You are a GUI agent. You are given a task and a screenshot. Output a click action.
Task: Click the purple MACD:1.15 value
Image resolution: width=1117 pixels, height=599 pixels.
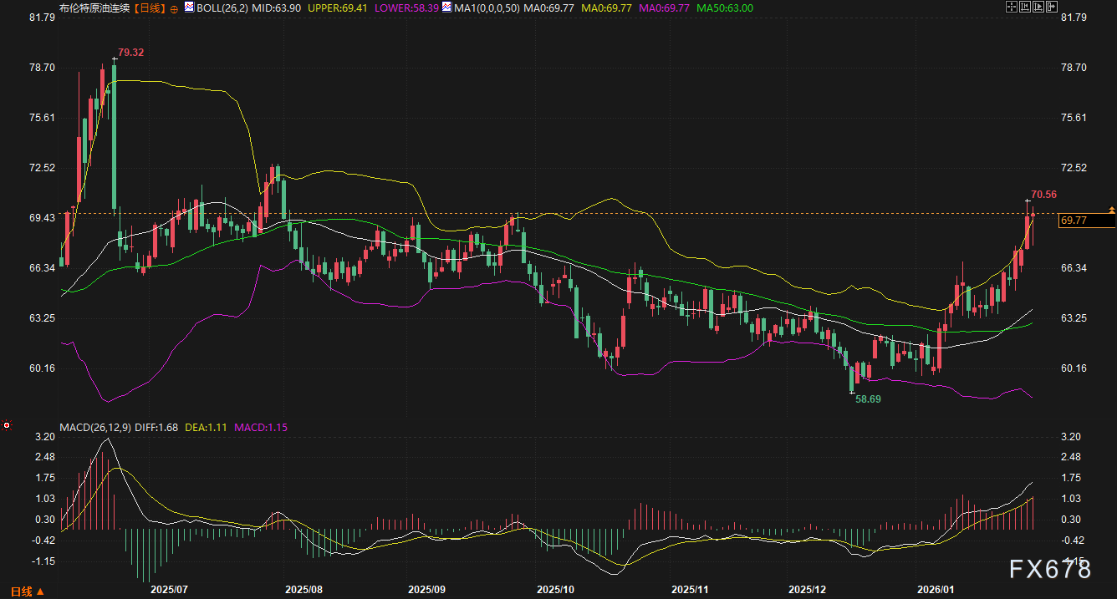[x=261, y=427]
